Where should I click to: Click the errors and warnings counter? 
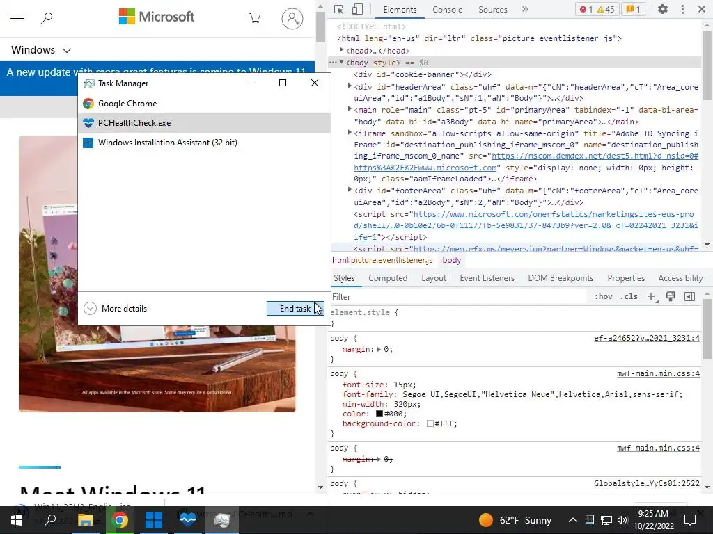pos(597,10)
